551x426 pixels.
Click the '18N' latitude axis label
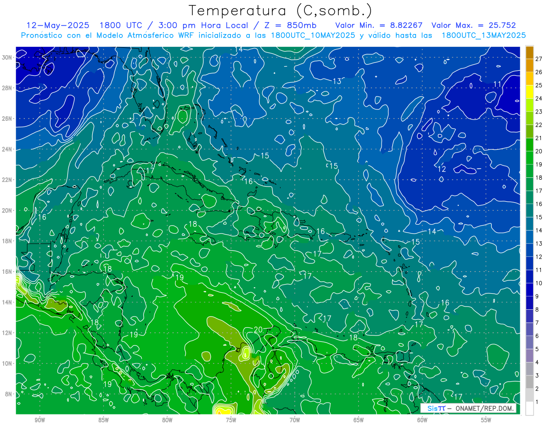(7, 241)
